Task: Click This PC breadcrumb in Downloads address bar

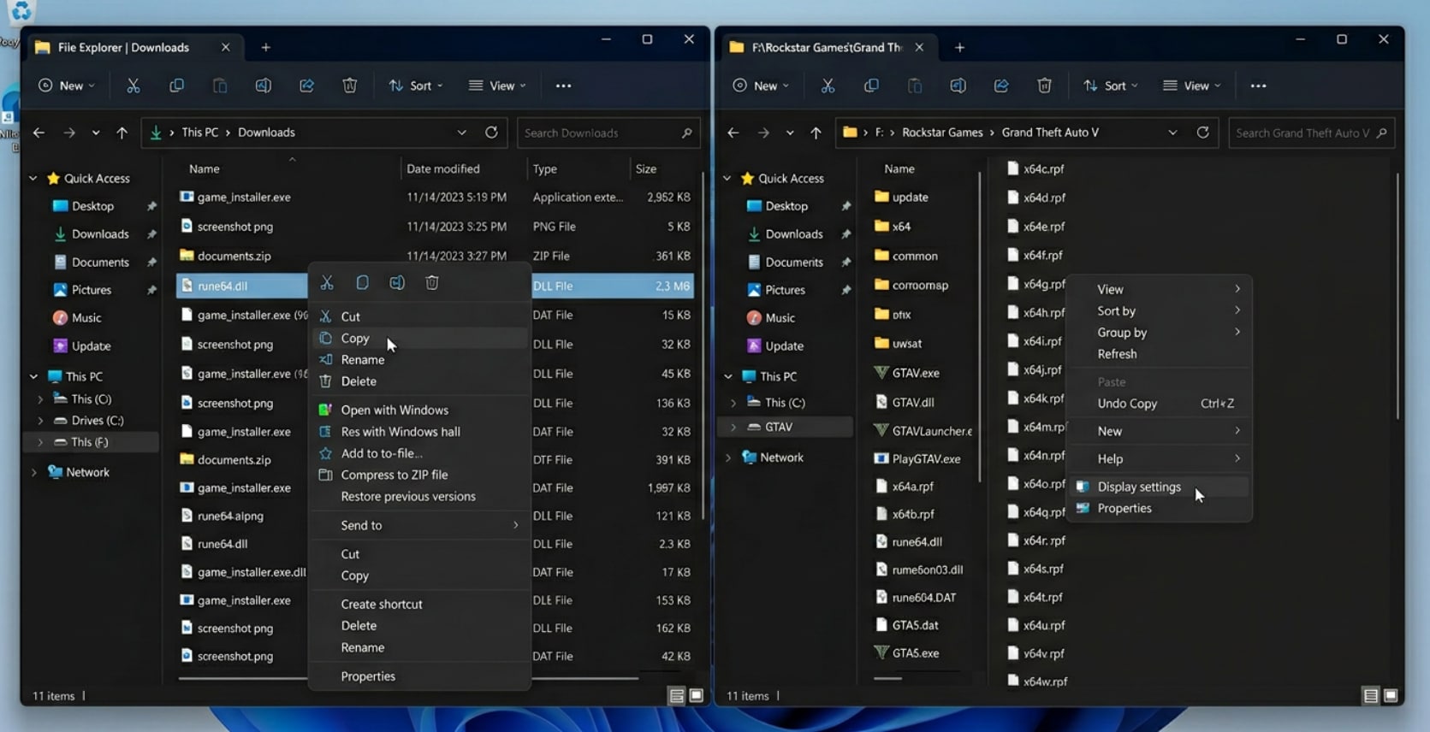Action: (x=199, y=133)
